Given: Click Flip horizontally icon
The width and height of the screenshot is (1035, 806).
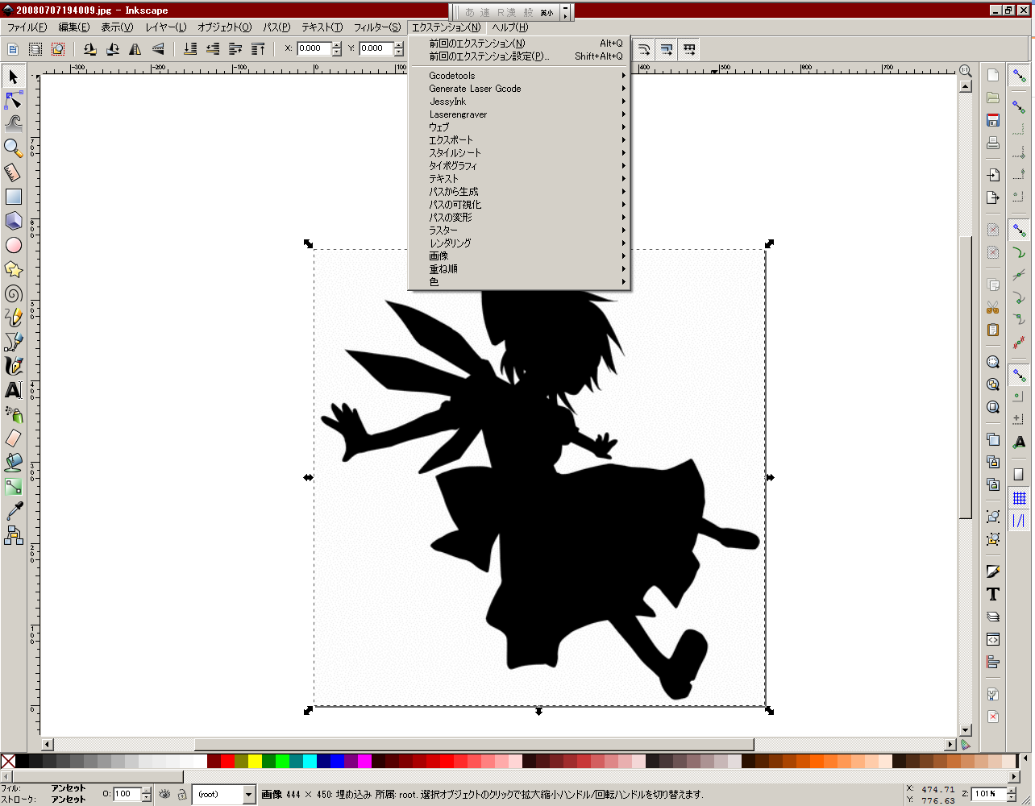Looking at the screenshot, I should (x=135, y=49).
